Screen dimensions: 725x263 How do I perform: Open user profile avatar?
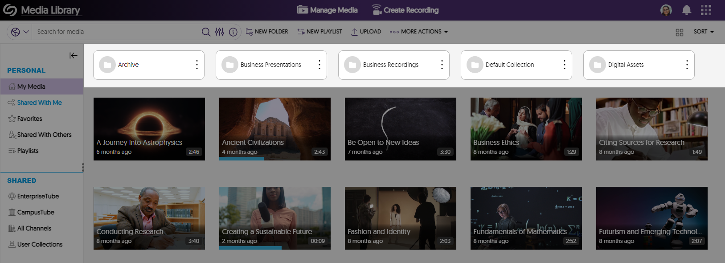point(666,10)
